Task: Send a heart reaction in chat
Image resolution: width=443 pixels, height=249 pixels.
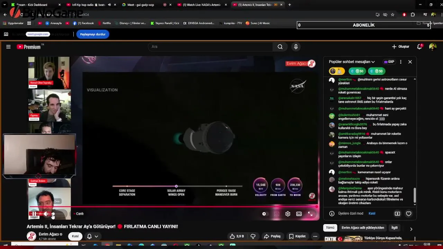Action: 408,214
